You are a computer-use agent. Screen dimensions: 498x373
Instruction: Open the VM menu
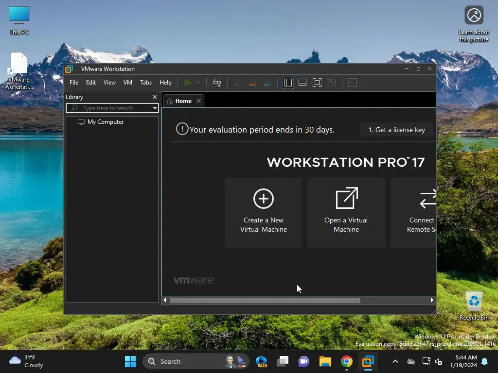128,83
